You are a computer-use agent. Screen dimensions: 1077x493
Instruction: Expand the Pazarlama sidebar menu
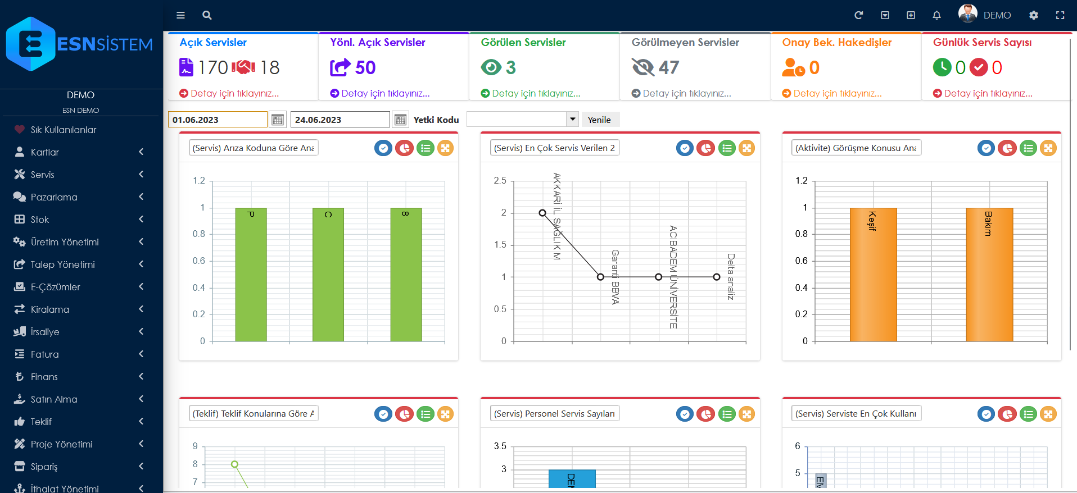[81, 197]
